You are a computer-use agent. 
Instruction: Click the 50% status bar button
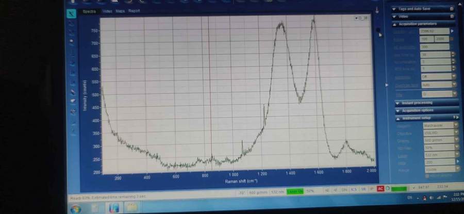(x=310, y=191)
